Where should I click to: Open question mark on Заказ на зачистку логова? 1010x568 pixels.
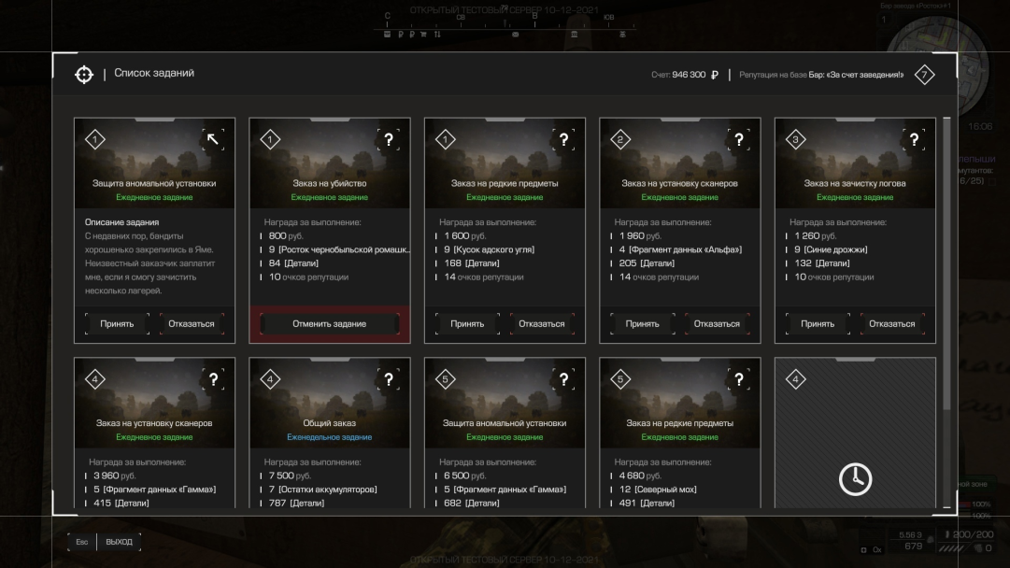[x=914, y=139]
